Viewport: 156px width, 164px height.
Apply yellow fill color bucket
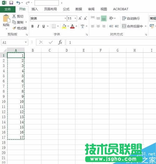[64, 26]
